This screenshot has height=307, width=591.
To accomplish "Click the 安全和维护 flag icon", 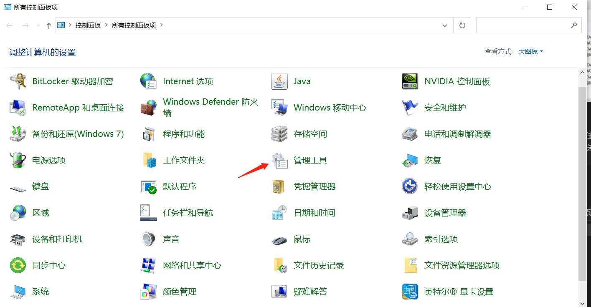I will [x=410, y=108].
